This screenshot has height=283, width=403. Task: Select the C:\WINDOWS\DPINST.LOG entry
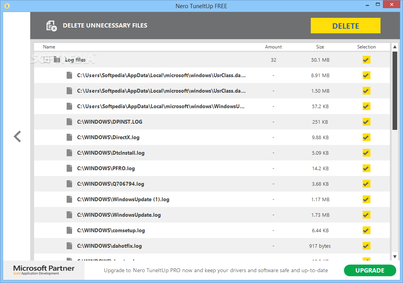[110, 122]
